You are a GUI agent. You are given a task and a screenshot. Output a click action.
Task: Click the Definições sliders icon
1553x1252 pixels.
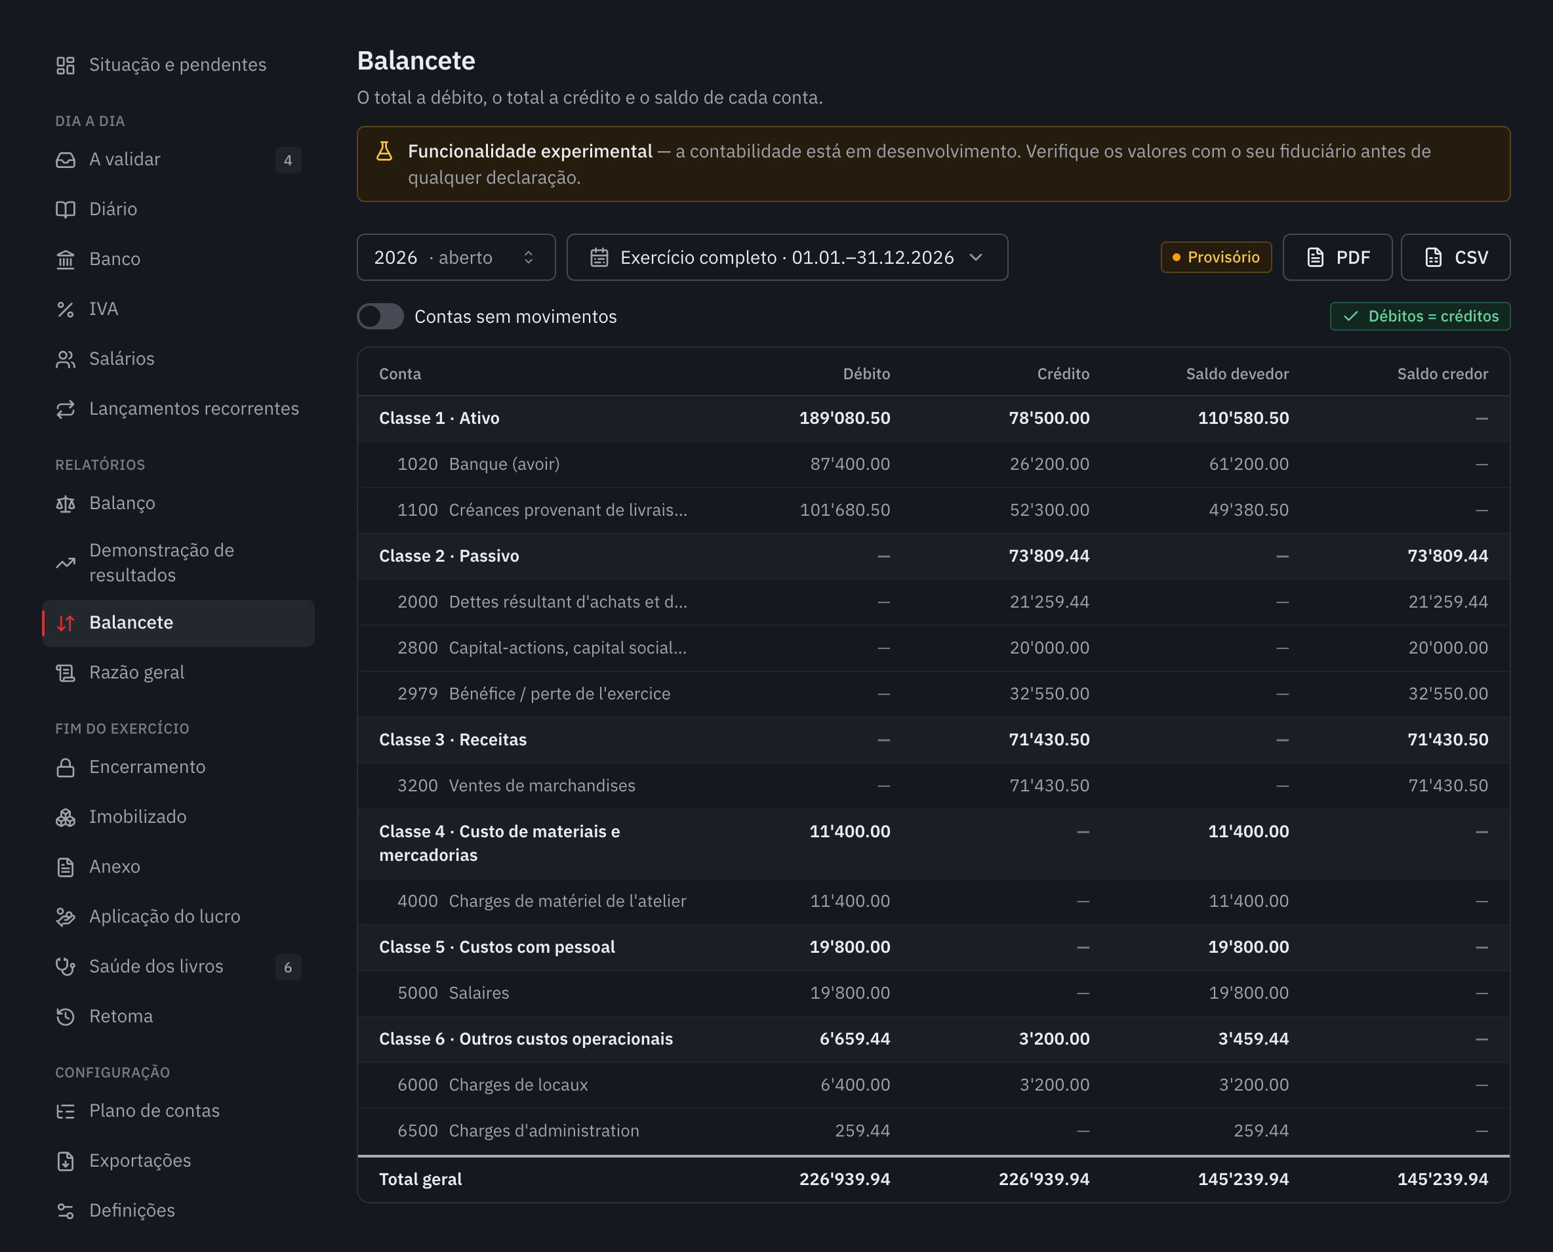(66, 1211)
